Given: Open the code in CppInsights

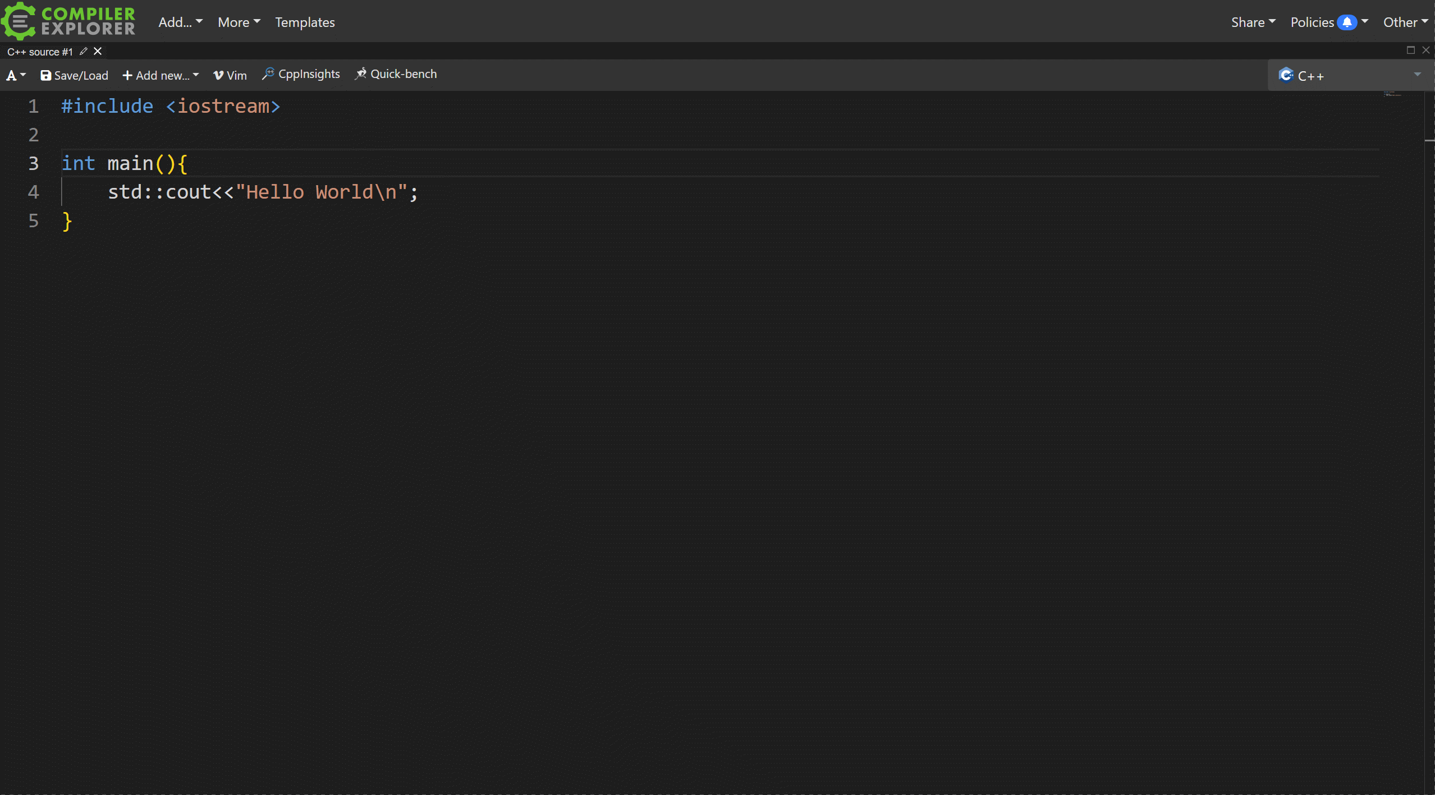Looking at the screenshot, I should [x=301, y=74].
